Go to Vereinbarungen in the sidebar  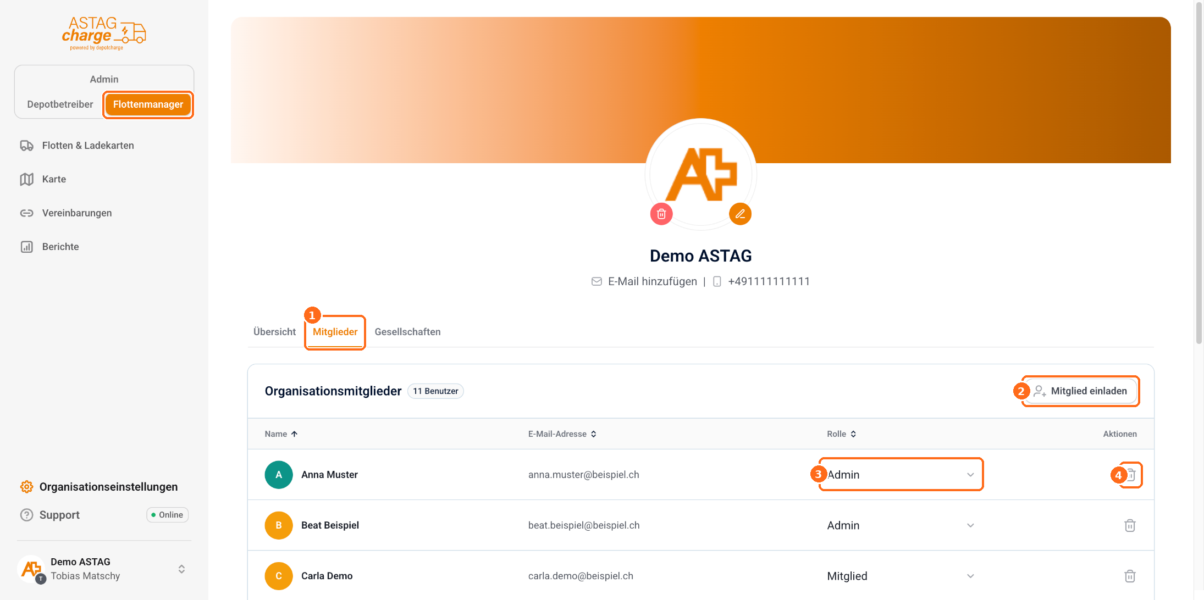click(66, 213)
